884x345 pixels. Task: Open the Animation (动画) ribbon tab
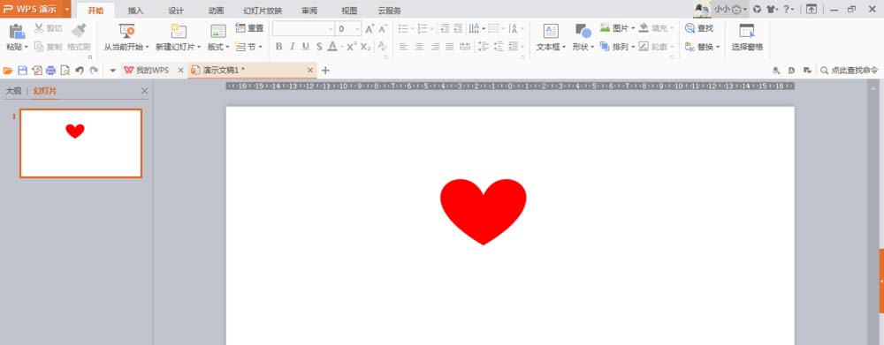tap(216, 10)
